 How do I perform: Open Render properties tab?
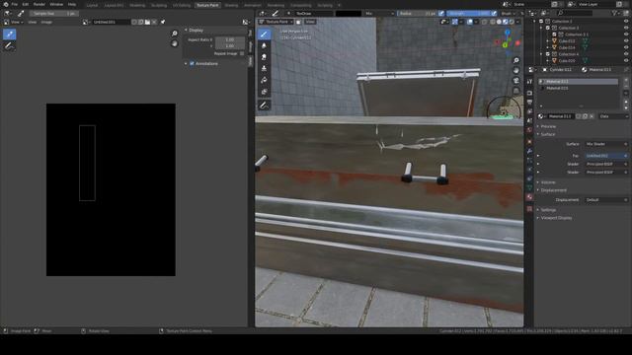(529, 93)
